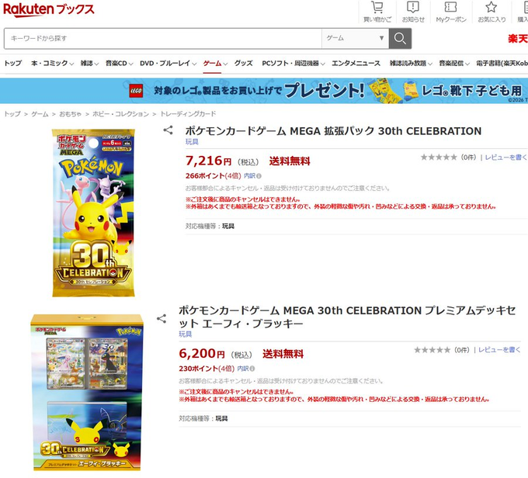Click 玩具 link under 拡張パック title

click(192, 142)
